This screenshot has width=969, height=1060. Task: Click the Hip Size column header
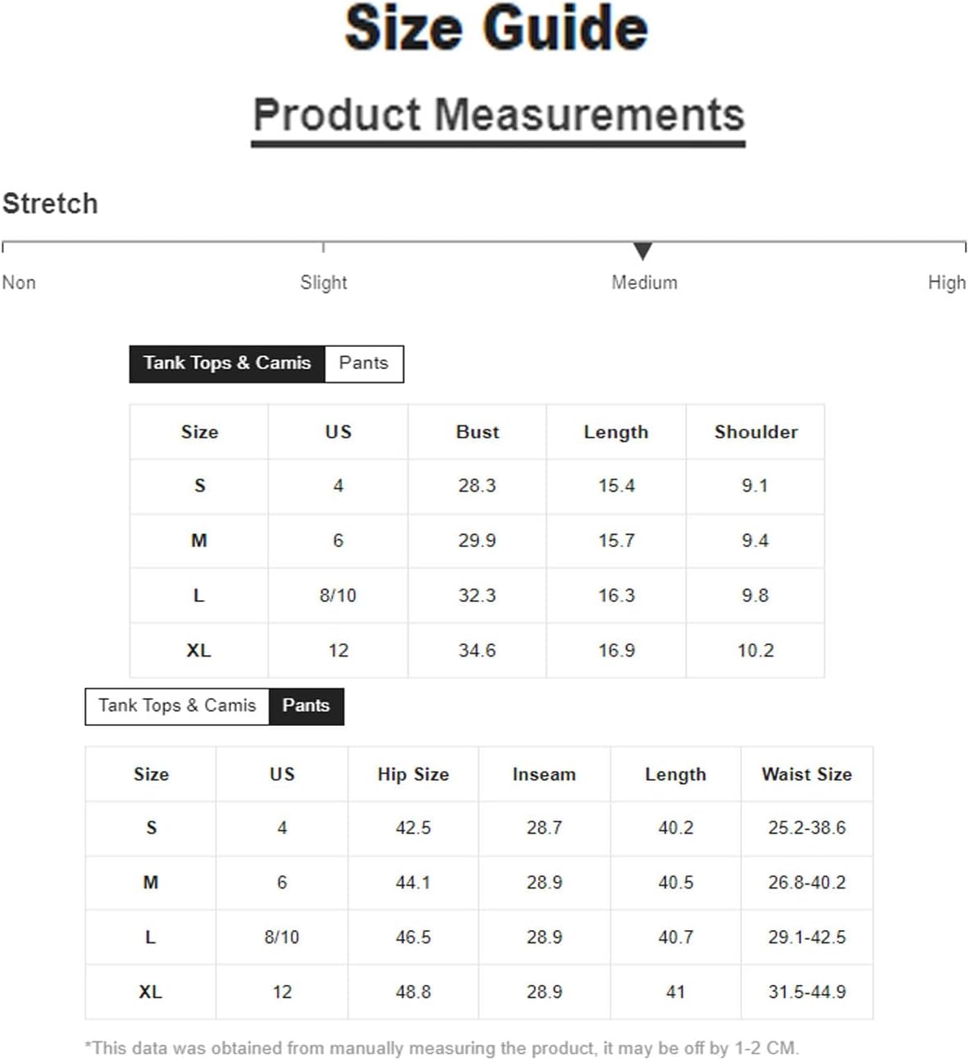click(x=413, y=774)
